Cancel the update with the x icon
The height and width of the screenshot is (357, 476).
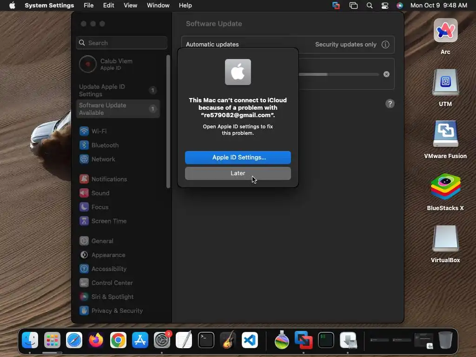[x=386, y=74]
